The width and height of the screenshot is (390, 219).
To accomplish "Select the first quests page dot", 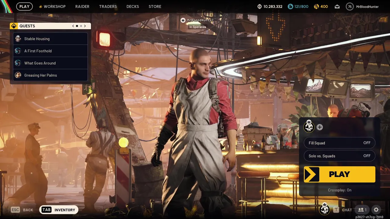I will point(77,26).
